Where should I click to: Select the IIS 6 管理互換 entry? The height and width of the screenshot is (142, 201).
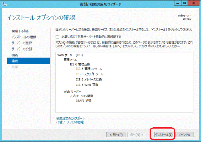point(80,64)
